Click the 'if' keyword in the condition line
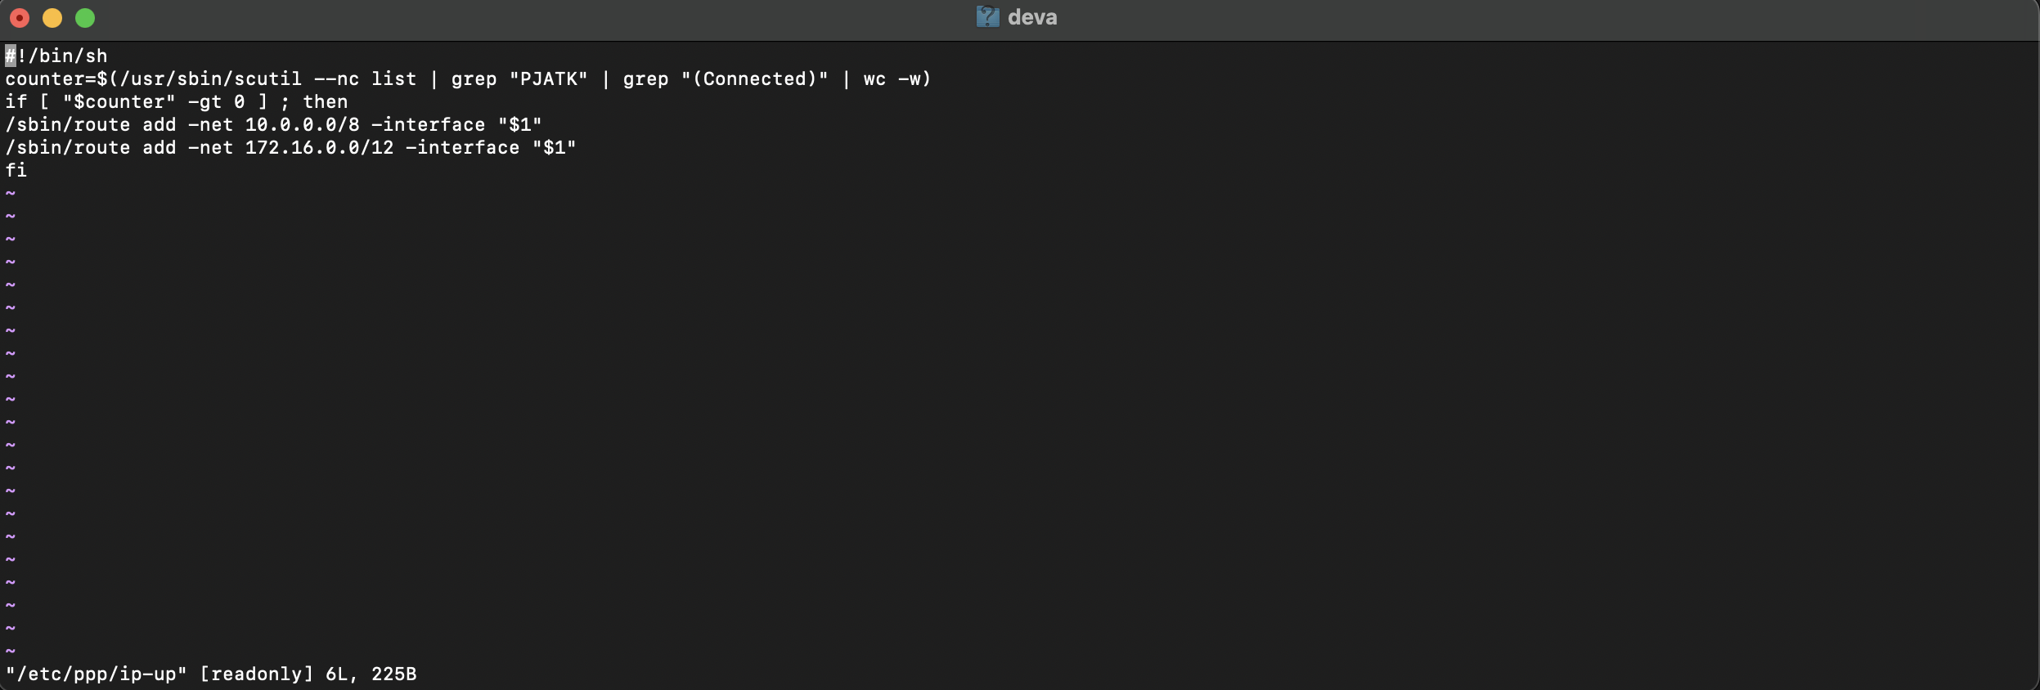Image resolution: width=2040 pixels, height=690 pixels. coord(16,101)
